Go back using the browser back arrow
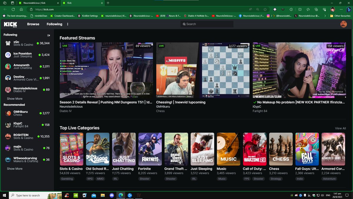This screenshot has height=199, width=353. [x=5, y=9]
